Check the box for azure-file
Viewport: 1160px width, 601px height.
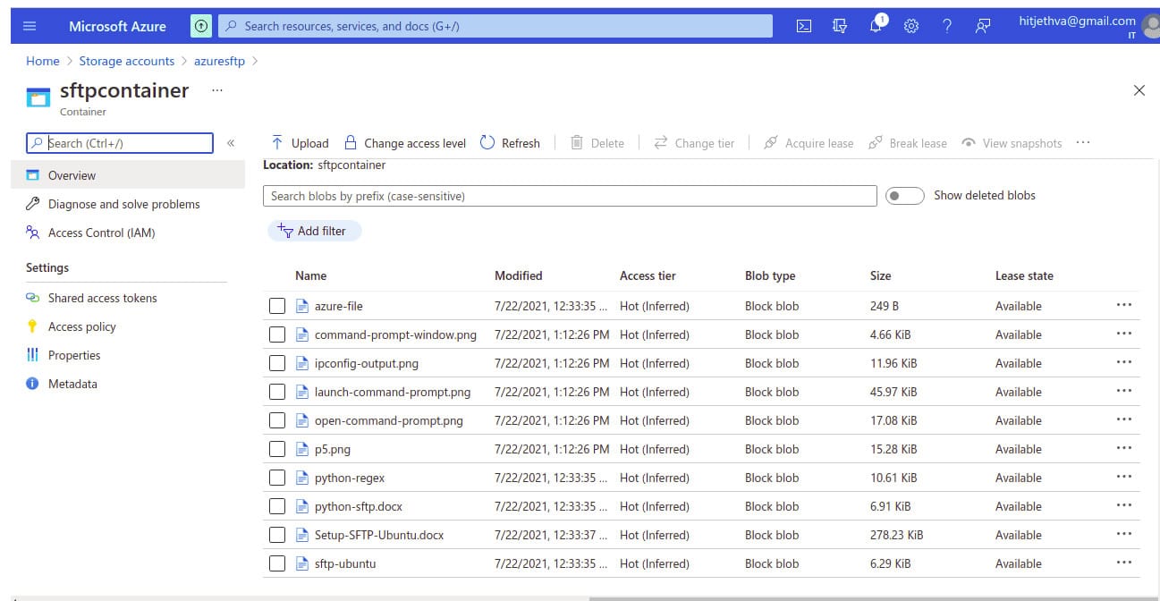click(277, 306)
